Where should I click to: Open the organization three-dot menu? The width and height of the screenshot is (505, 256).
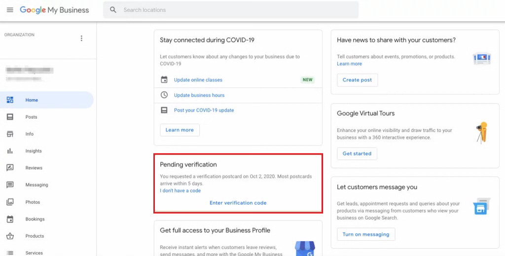81,38
